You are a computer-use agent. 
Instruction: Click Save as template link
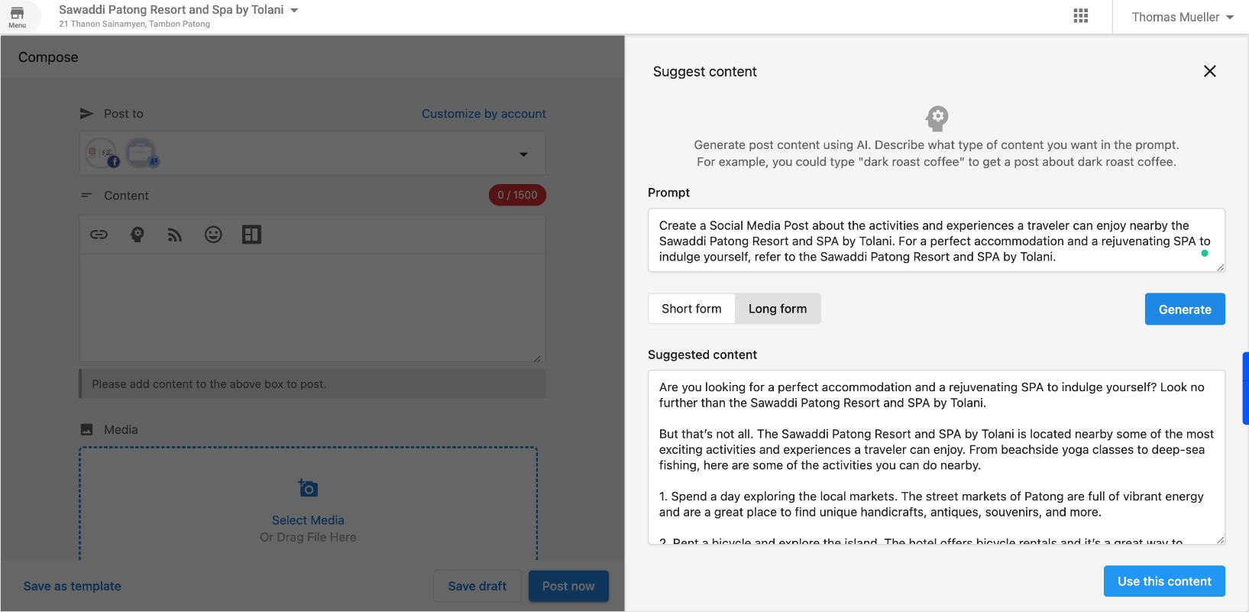[73, 586]
